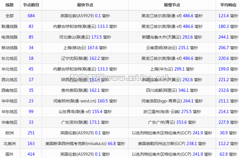
Task: Select the 西北地区 row label
Action: pos(9,80)
